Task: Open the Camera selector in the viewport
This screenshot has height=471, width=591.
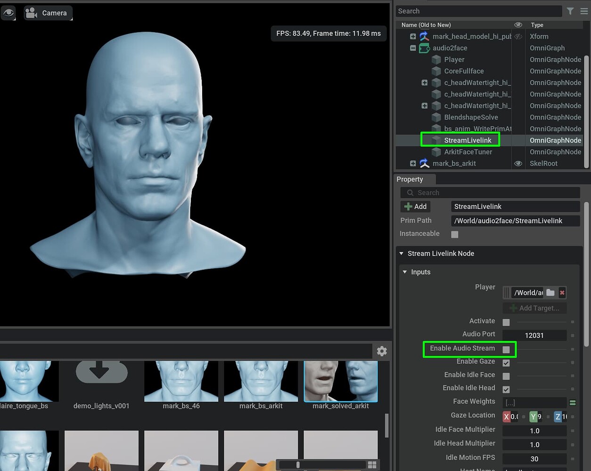Action: (x=48, y=13)
